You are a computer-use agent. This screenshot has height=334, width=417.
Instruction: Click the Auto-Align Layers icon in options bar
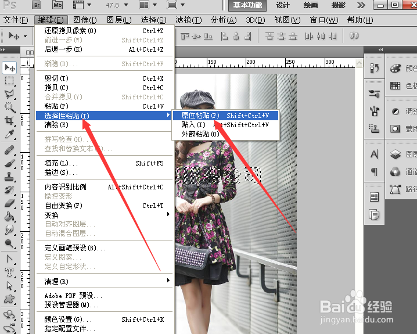pos(354,35)
